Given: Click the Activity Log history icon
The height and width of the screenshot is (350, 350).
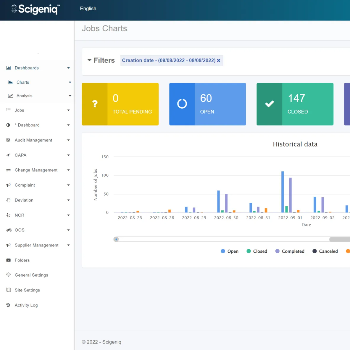Looking at the screenshot, I should 9,305.
